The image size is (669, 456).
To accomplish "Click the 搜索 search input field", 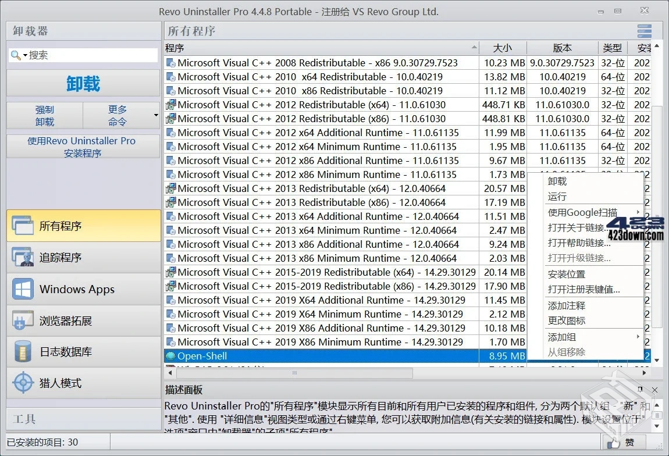I will (87, 55).
